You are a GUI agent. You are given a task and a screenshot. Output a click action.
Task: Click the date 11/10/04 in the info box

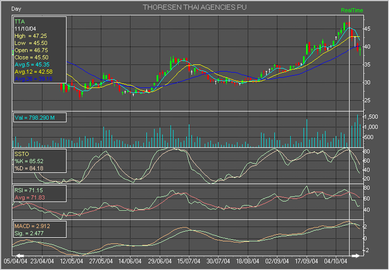(25, 29)
